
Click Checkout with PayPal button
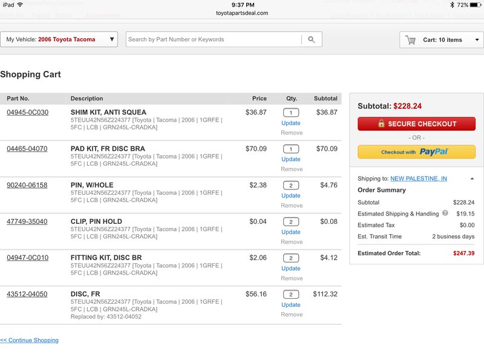tap(416, 152)
